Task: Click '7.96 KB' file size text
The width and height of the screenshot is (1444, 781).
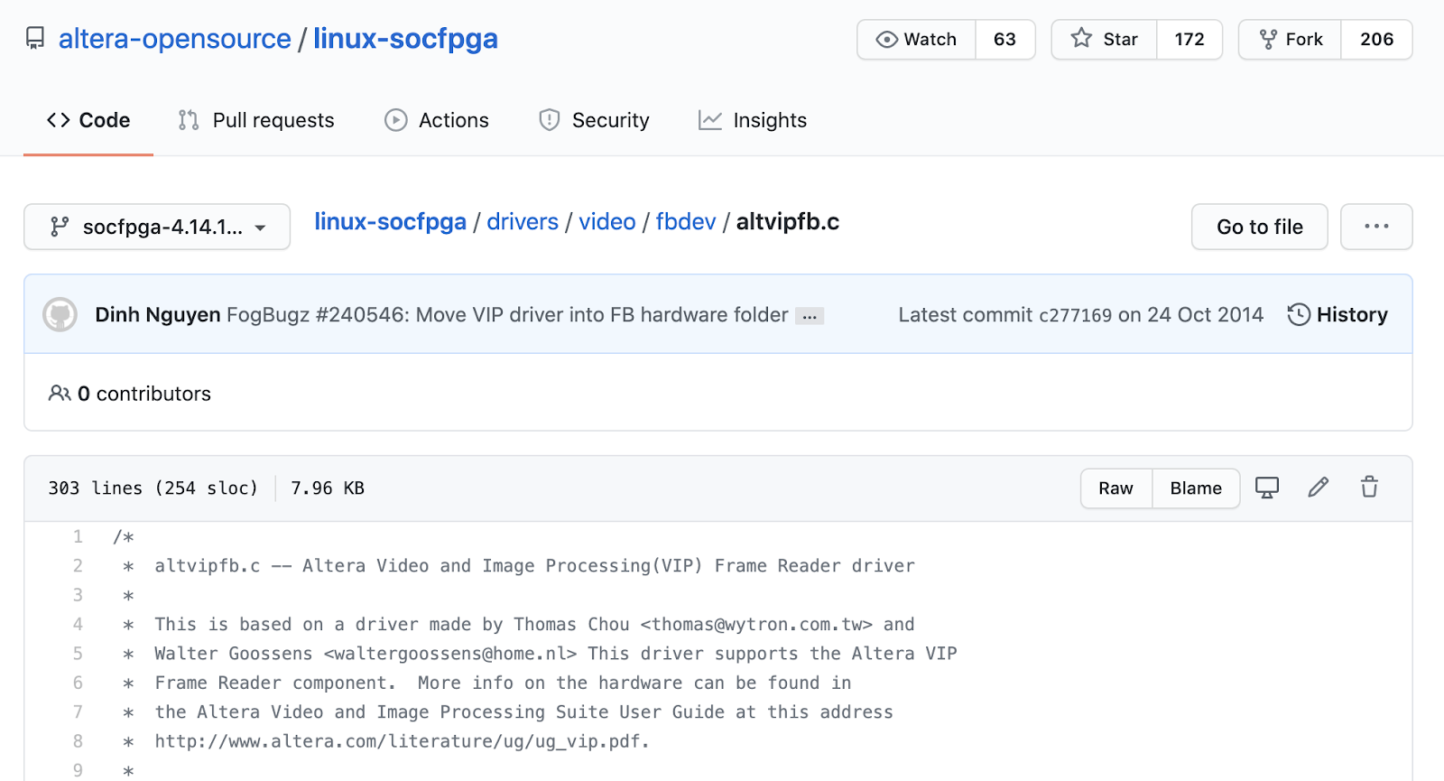Action: pos(328,488)
